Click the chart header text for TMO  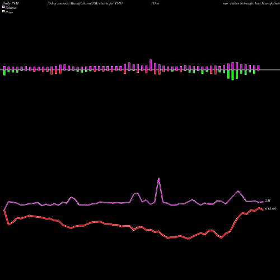point(85,3)
